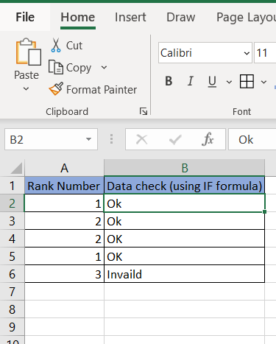Click the Insert Function fx icon
Screen dimensions: 276x344
(208, 139)
